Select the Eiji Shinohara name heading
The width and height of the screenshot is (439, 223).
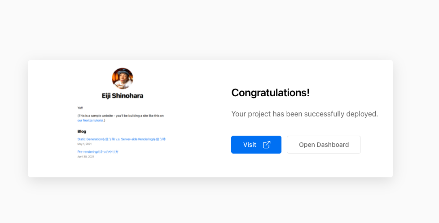pos(123,95)
